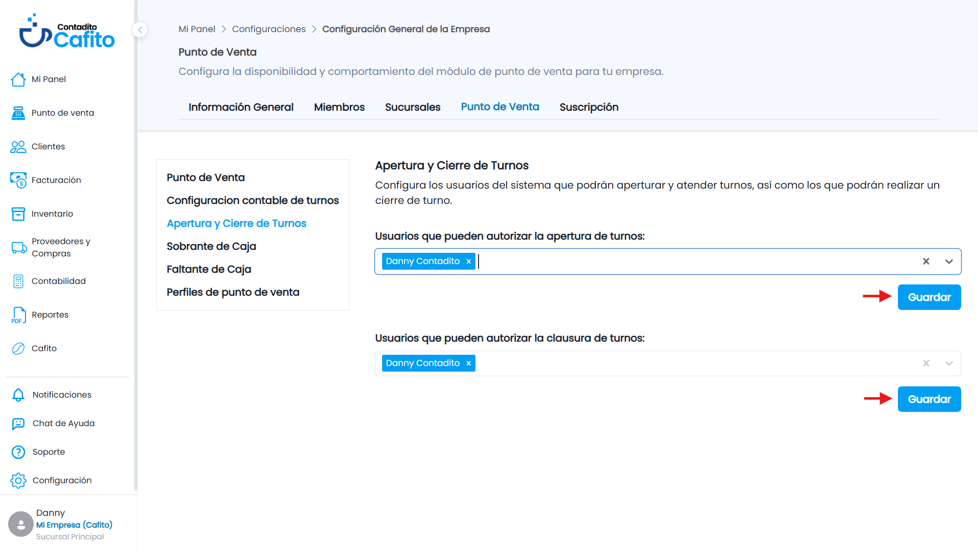
Task: Open Chat de Ayuda bubble icon
Action: 18,423
